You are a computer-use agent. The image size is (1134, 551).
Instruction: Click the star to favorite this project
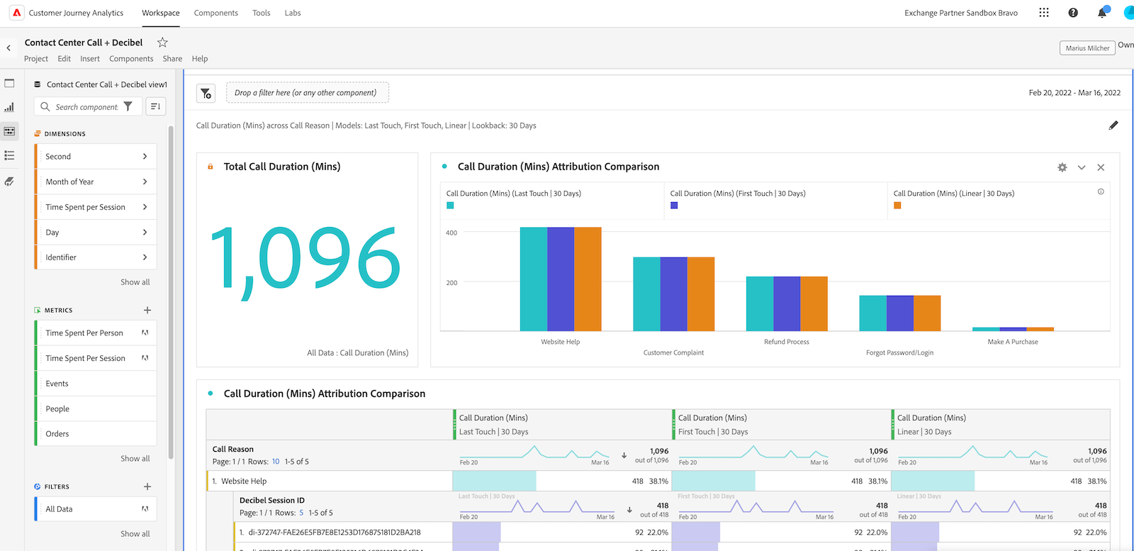162,43
